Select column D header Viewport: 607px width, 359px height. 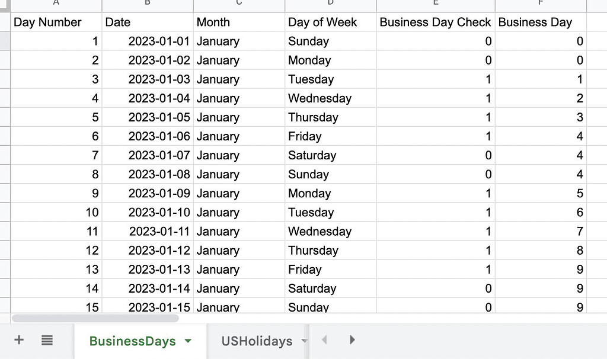coord(330,4)
